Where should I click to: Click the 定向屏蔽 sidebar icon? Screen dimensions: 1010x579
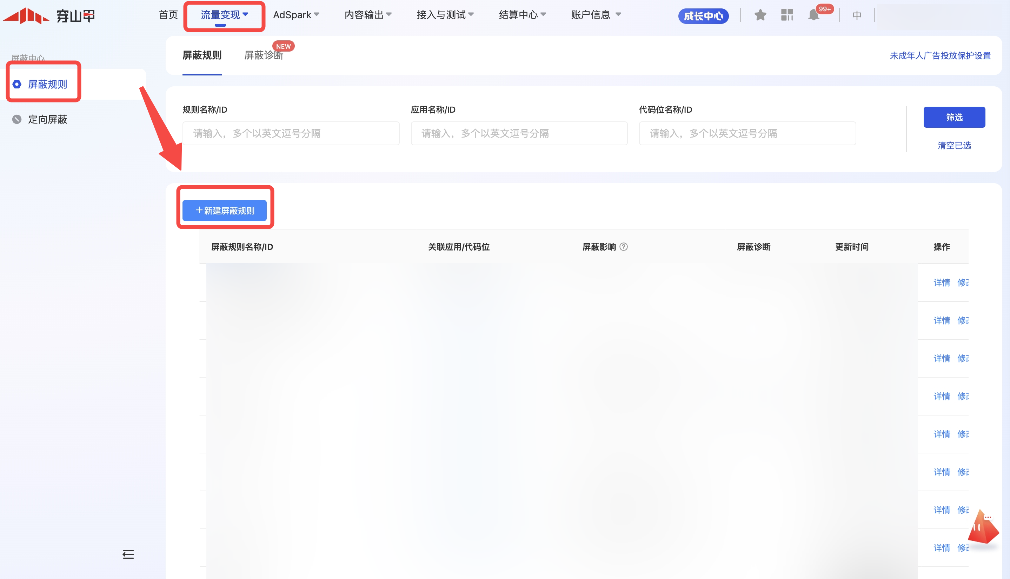coord(17,119)
